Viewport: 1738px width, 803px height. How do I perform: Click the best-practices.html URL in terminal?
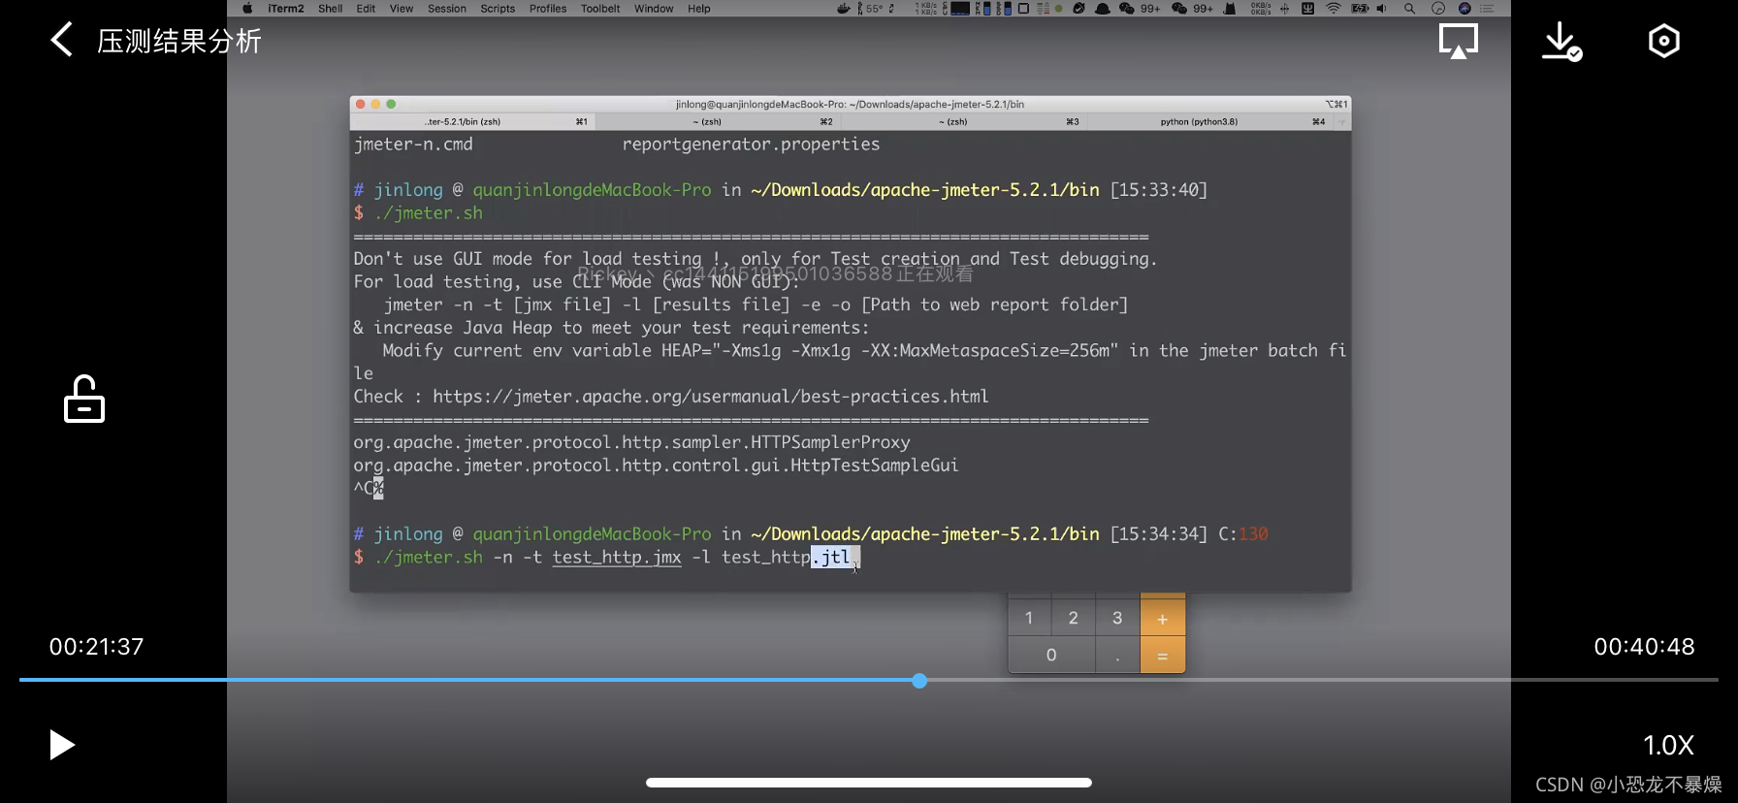pos(711,396)
